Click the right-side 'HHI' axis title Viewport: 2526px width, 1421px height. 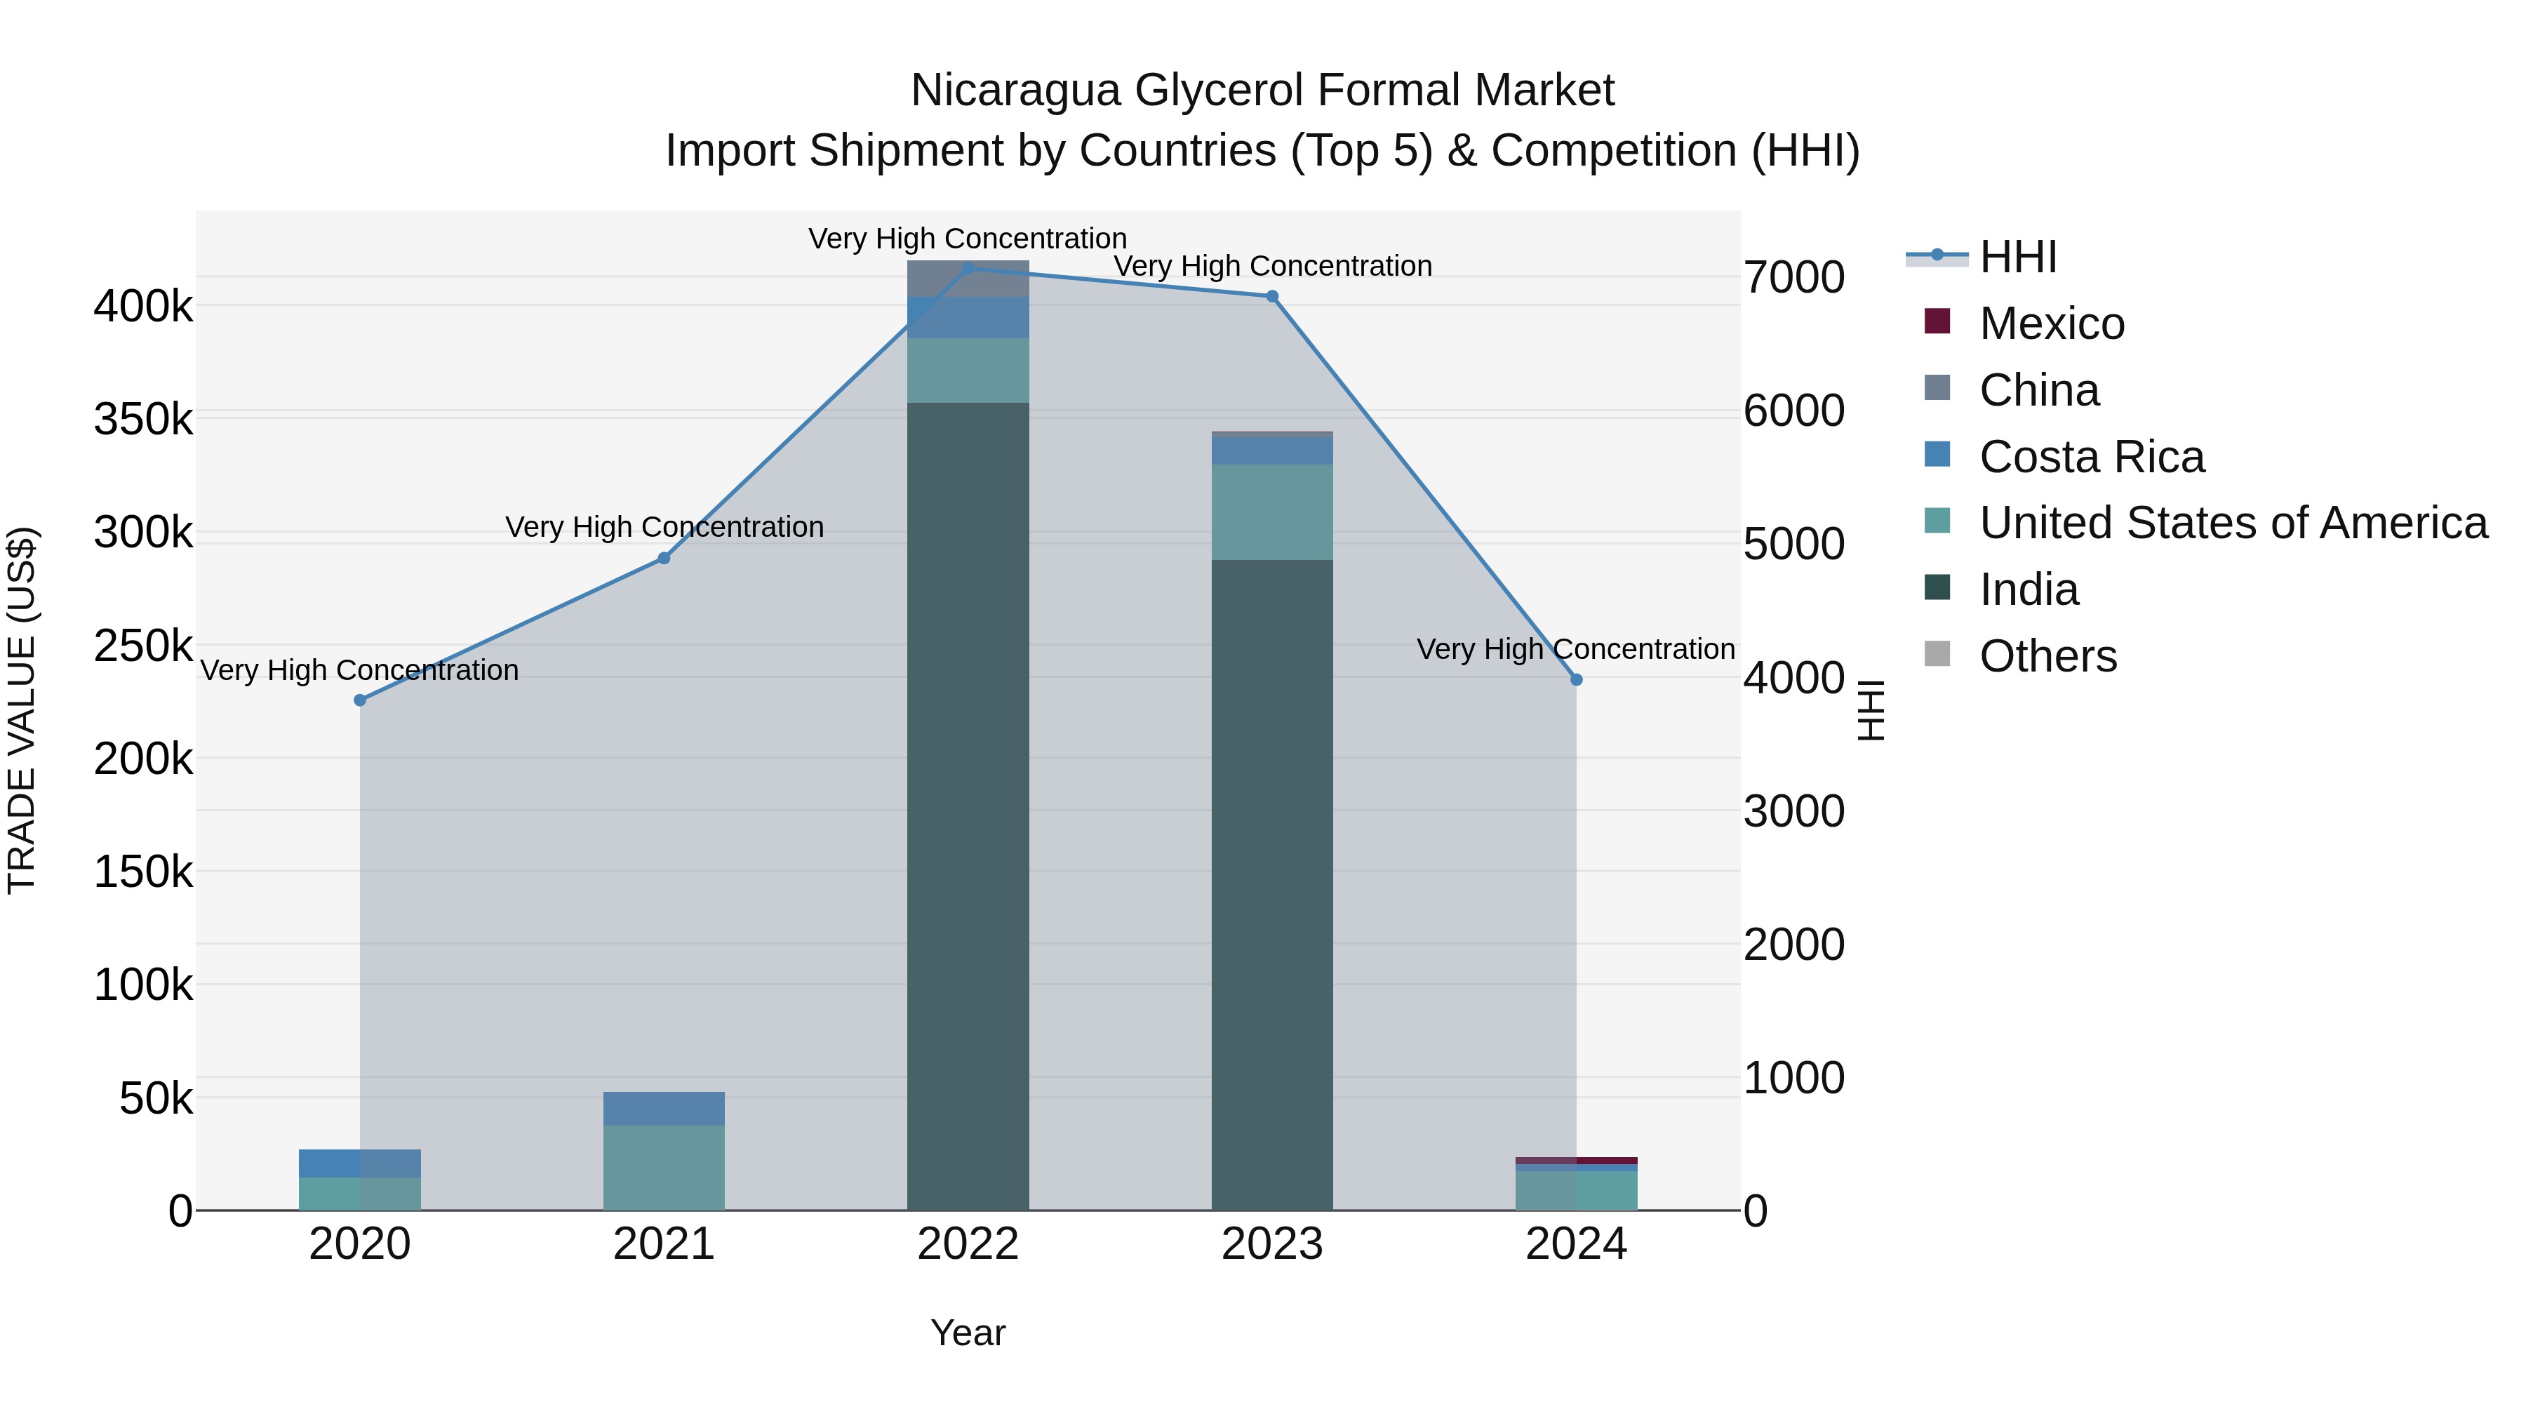[1872, 710]
